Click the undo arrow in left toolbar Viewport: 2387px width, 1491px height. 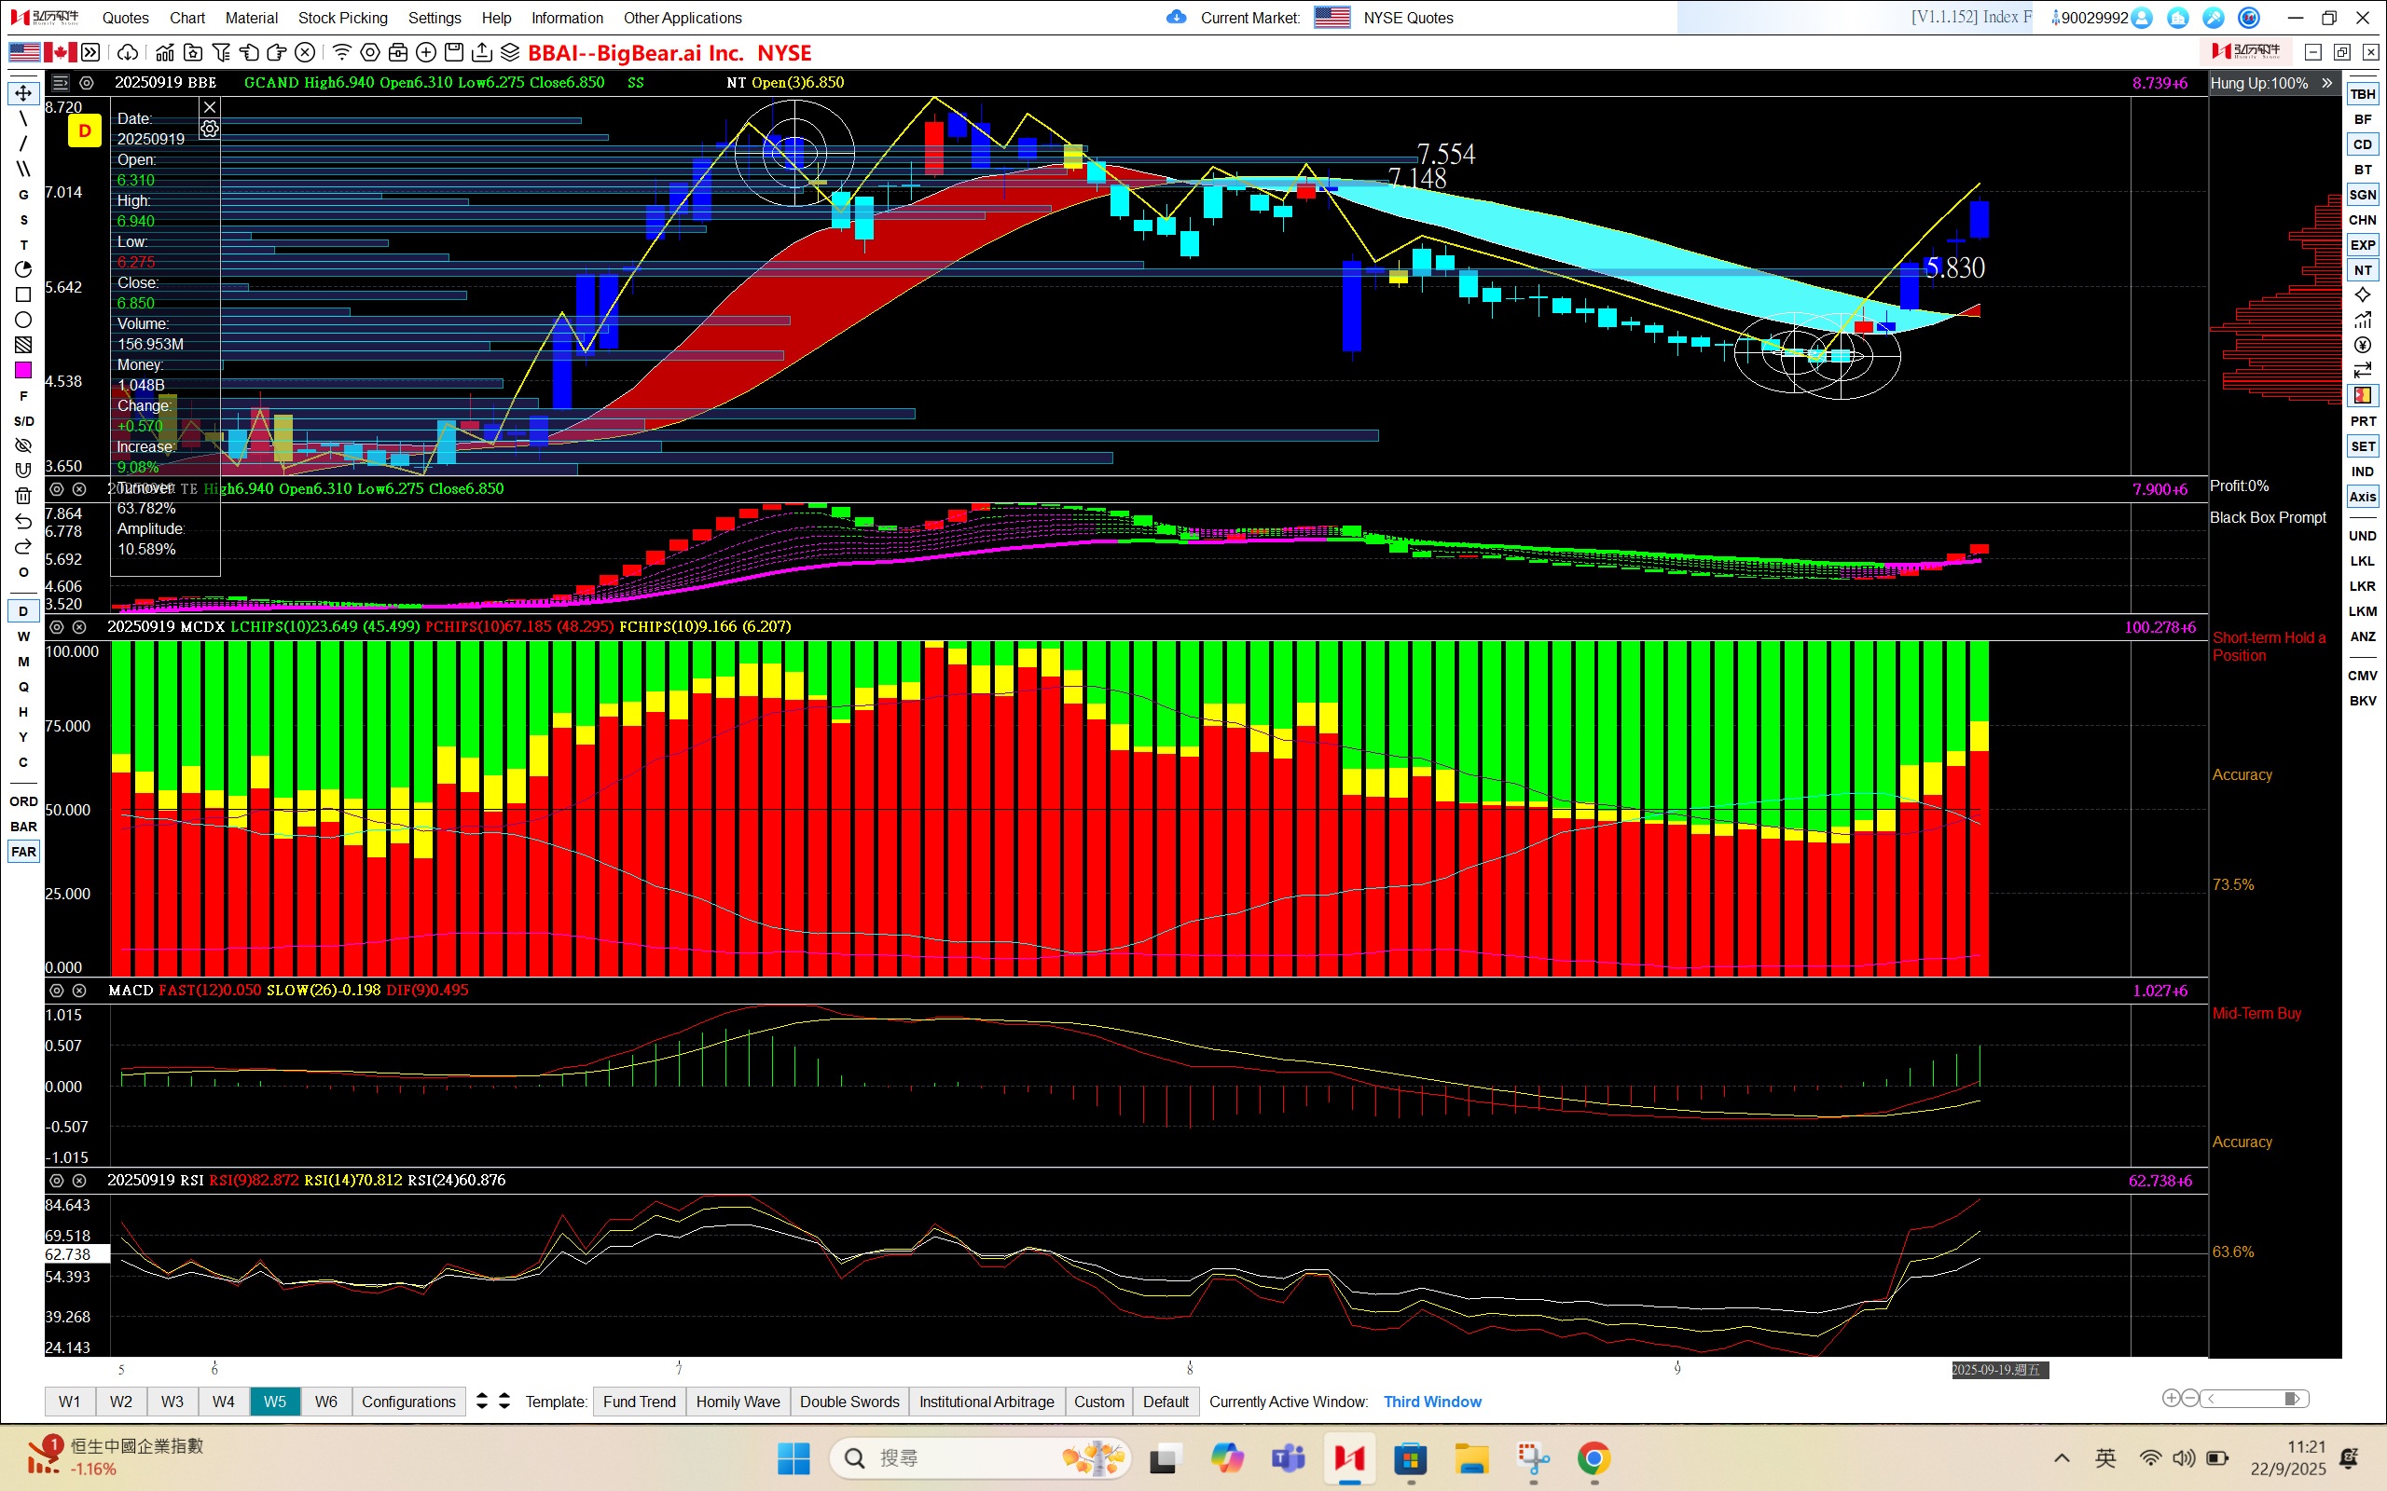pyautogui.click(x=23, y=522)
